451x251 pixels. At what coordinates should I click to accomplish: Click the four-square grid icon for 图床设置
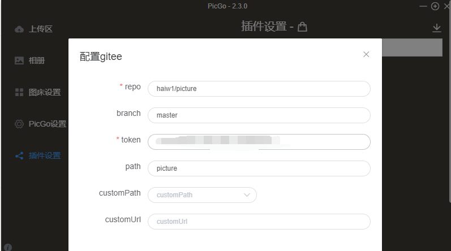click(x=19, y=92)
